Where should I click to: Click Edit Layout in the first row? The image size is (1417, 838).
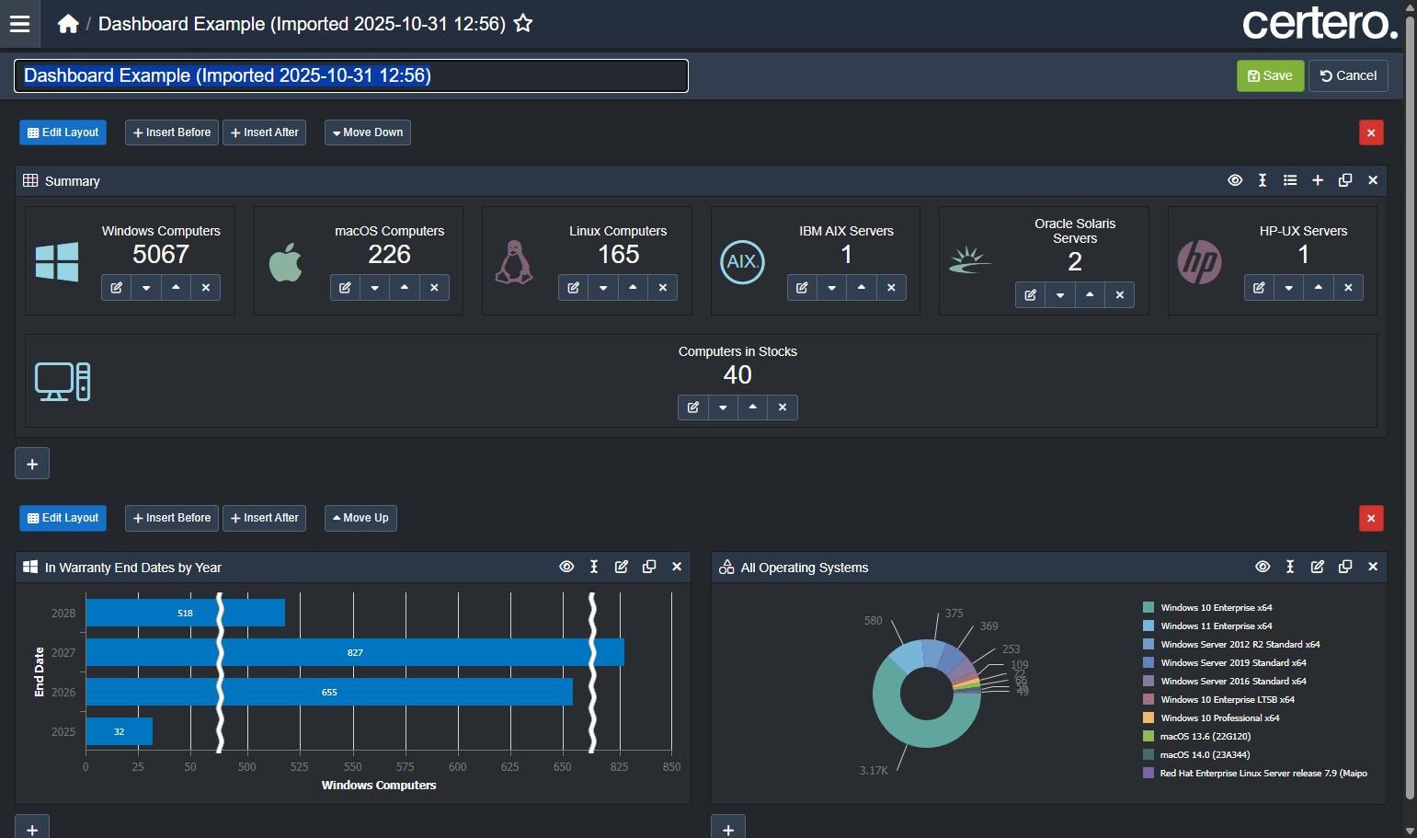(x=63, y=132)
